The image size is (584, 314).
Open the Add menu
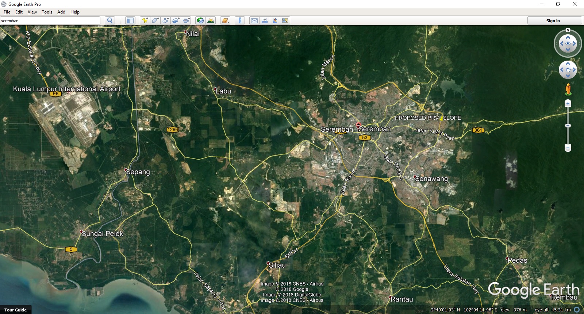point(61,12)
